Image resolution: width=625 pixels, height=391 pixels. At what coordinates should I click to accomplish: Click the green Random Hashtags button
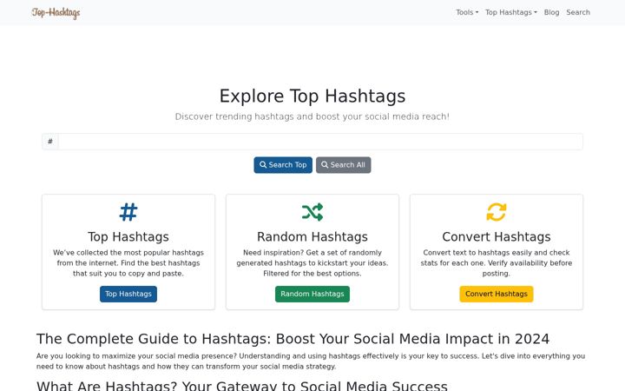coord(312,294)
